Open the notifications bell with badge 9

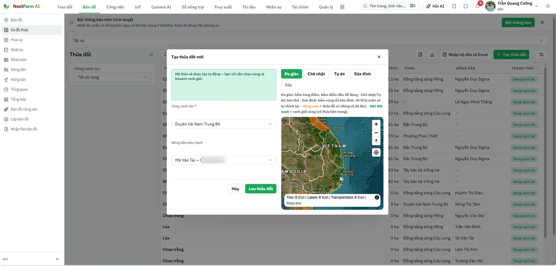click(478, 6)
